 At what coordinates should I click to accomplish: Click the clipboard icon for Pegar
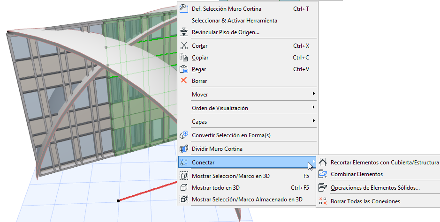184,69
